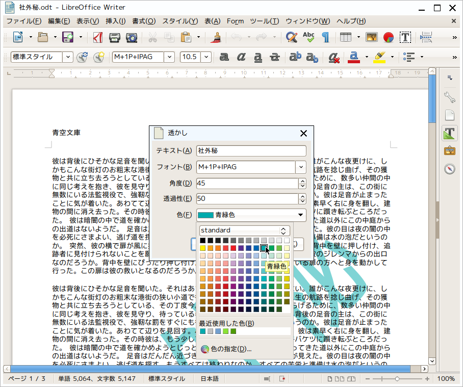Select the Clone formatting paintbrush
The image size is (463, 387).
(x=216, y=38)
